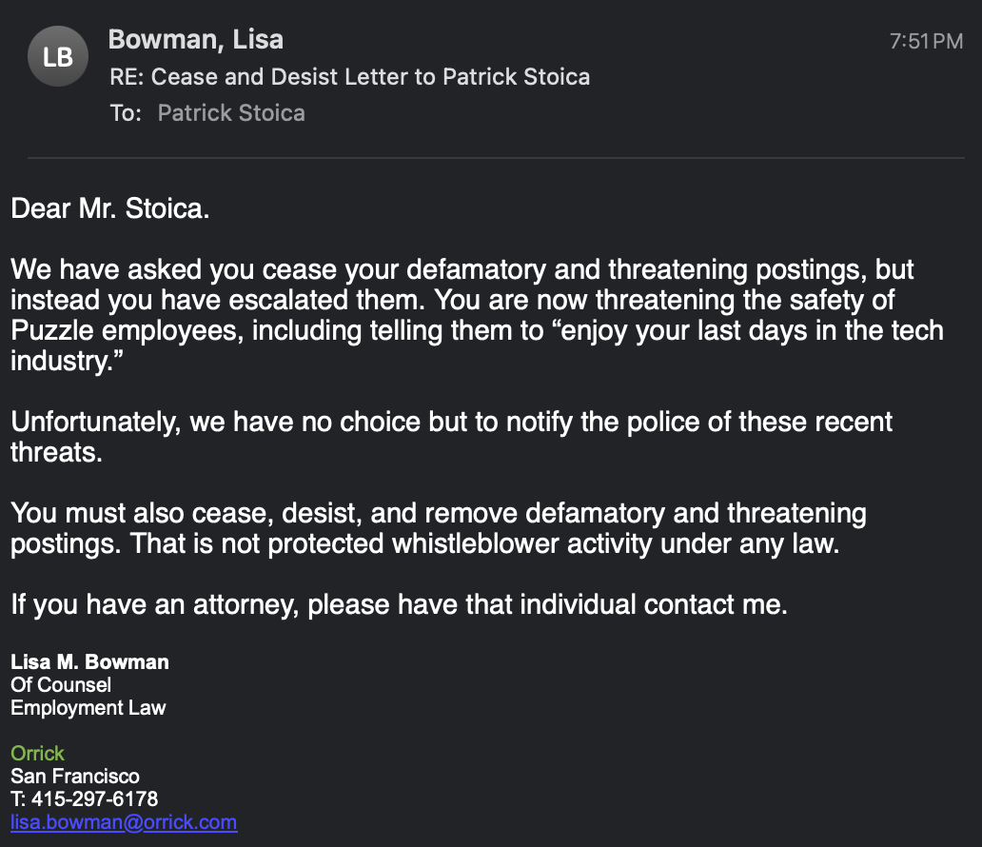The image size is (982, 847).
Task: Click the bold Lisa M. Bowman signature
Action: [x=89, y=661]
